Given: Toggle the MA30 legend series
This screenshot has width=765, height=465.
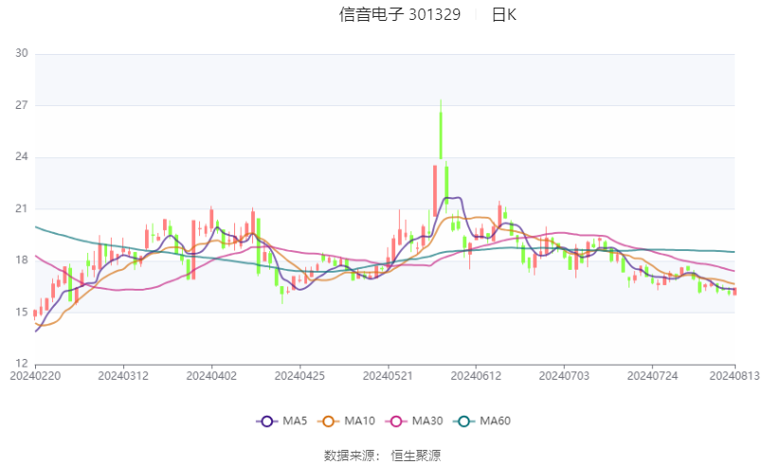Looking at the screenshot, I should (x=413, y=421).
